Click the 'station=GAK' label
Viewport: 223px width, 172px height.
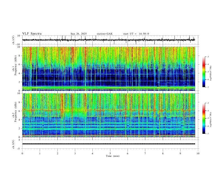[104, 34]
